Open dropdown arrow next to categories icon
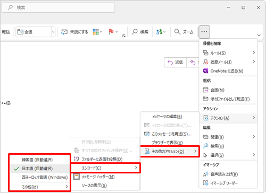The height and width of the screenshot is (193, 266). [x=101, y=32]
